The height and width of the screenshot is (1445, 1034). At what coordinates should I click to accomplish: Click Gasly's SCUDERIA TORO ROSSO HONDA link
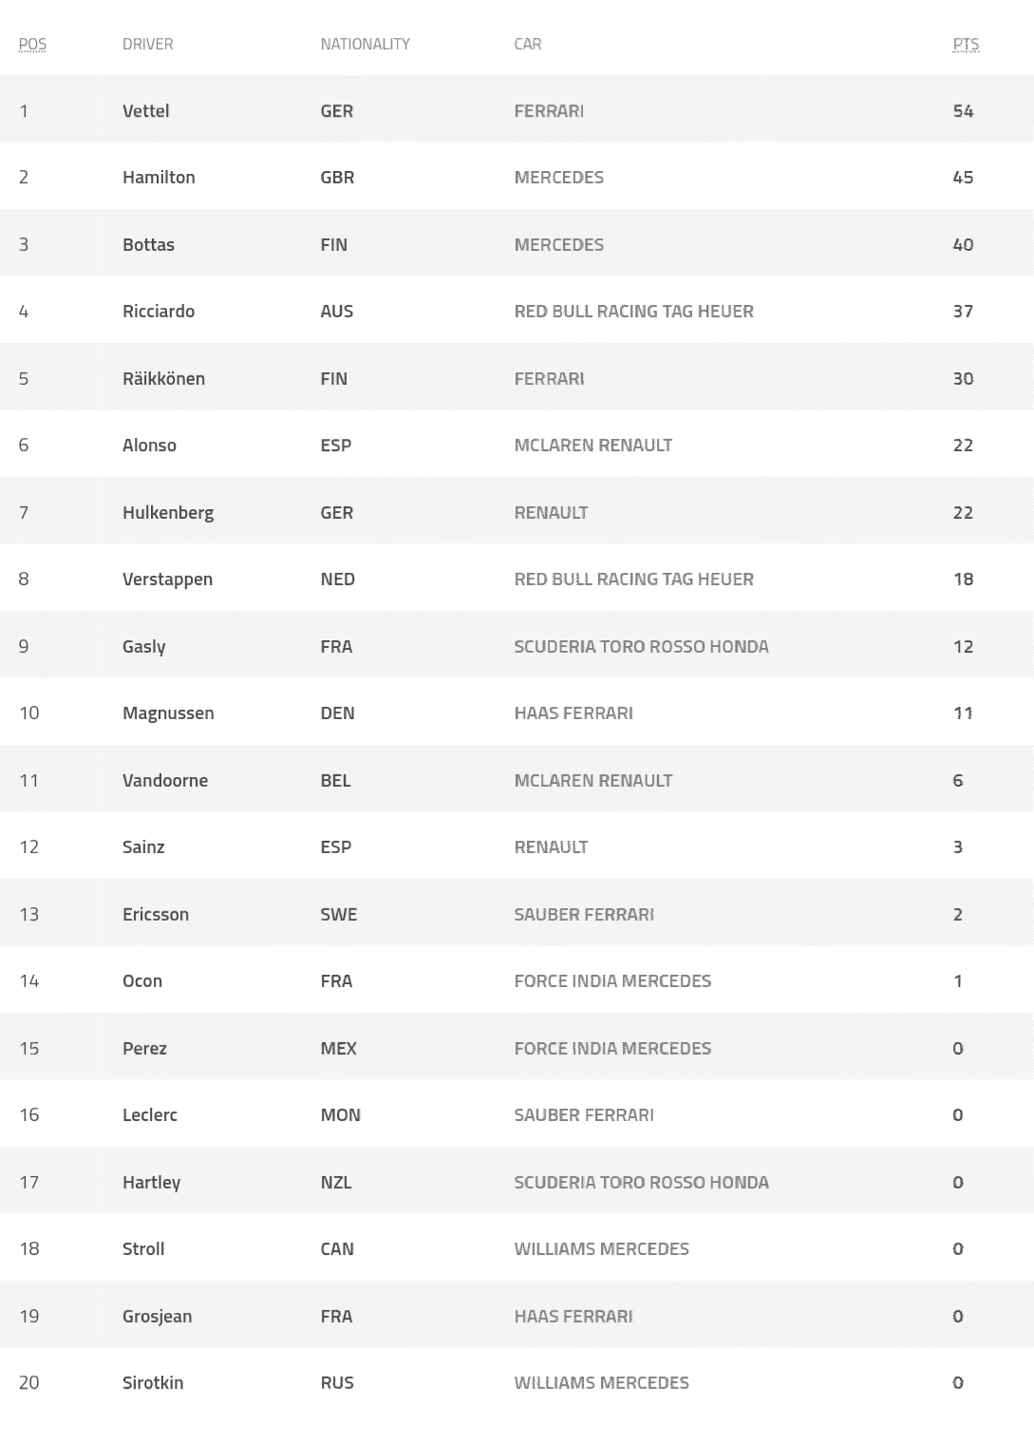click(x=642, y=646)
